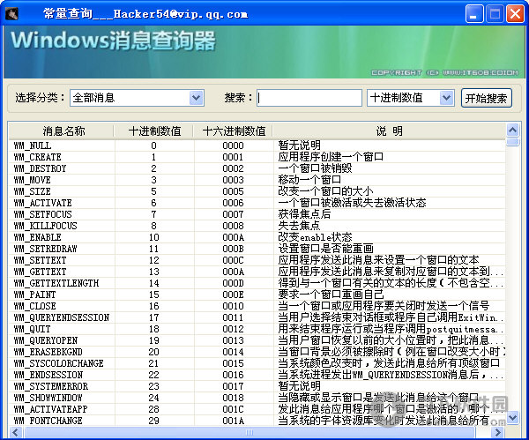Minimize the 常量查询 window

(474, 14)
